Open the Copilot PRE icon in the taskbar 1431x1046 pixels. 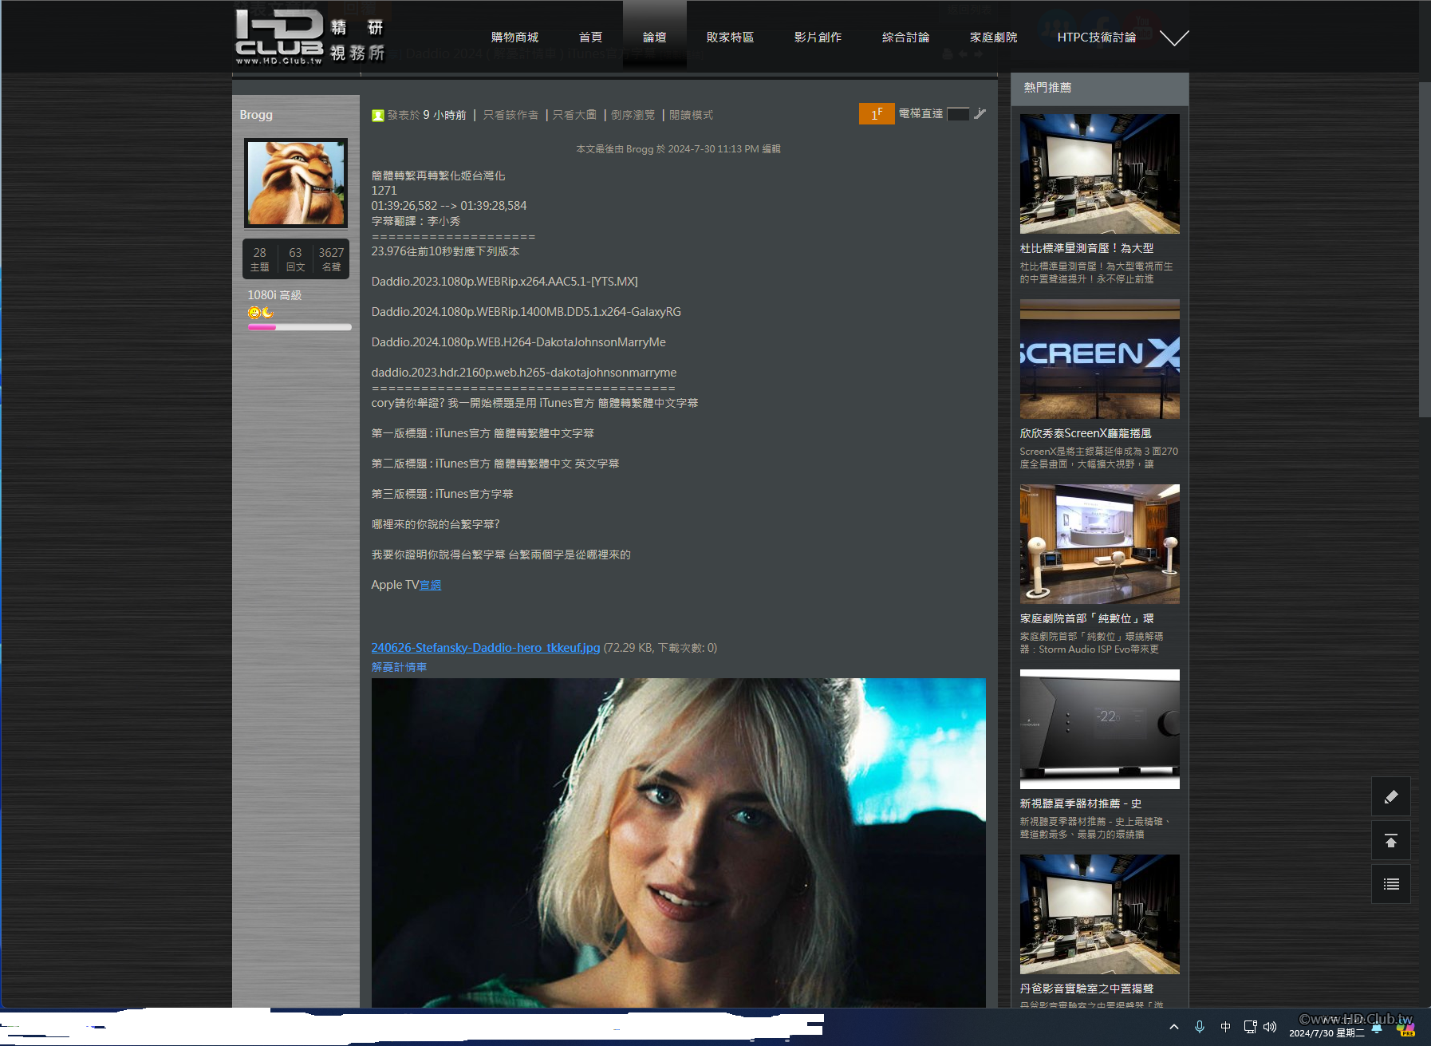1405,1028
